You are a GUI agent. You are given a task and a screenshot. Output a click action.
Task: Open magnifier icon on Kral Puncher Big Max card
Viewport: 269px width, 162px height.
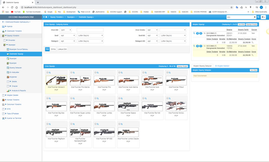click(50, 98)
